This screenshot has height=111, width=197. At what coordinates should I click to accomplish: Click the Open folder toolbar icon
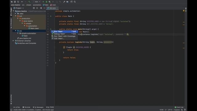12,2
